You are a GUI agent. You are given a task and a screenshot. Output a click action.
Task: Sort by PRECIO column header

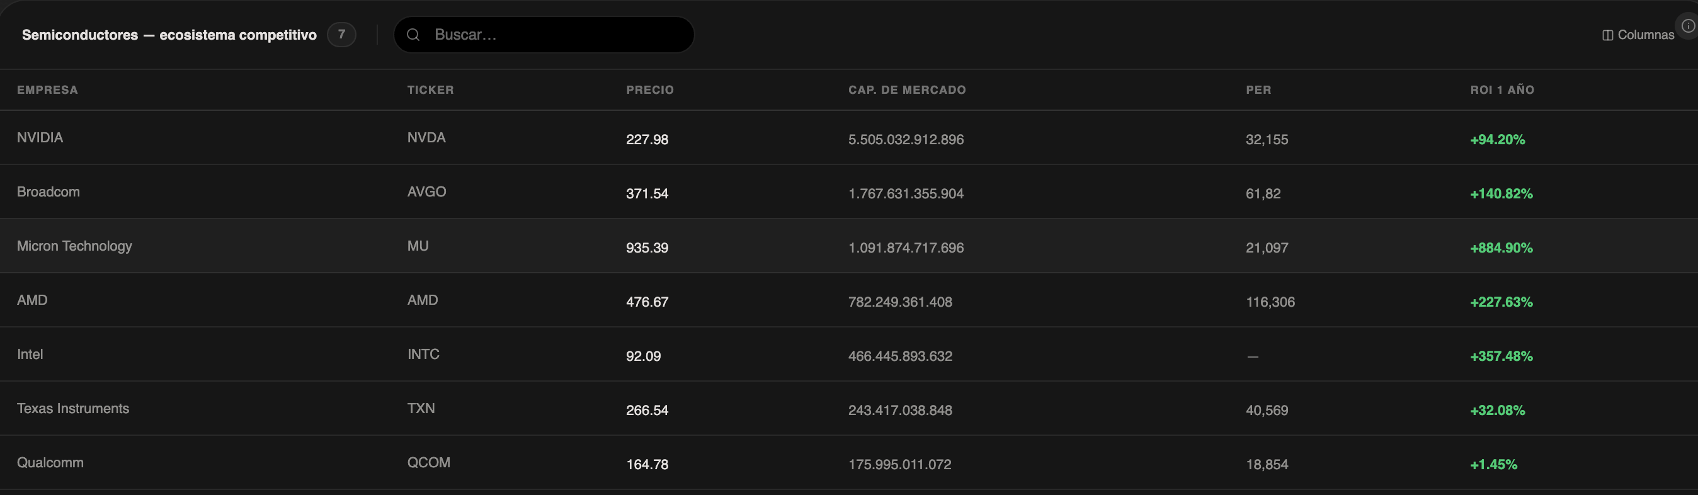pyautogui.click(x=650, y=89)
